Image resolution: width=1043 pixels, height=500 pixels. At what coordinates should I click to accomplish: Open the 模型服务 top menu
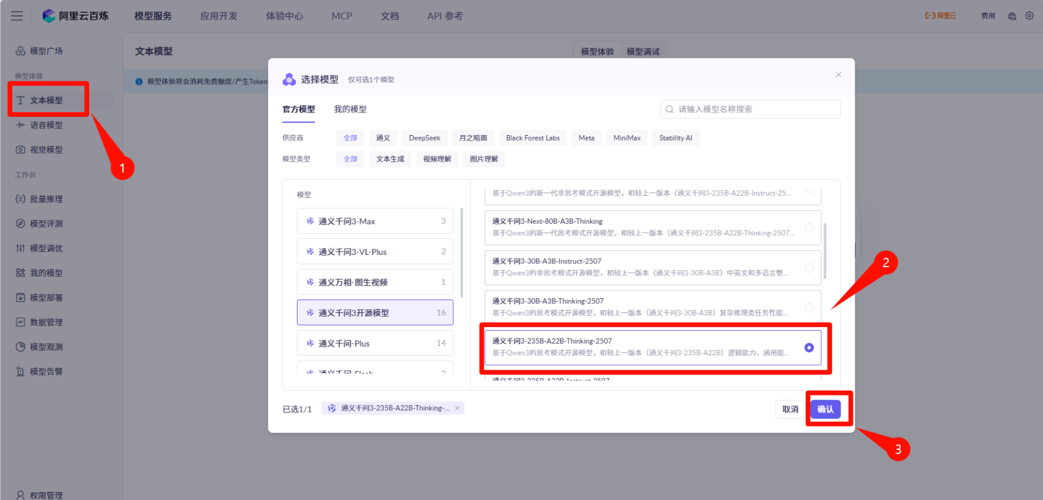153,16
